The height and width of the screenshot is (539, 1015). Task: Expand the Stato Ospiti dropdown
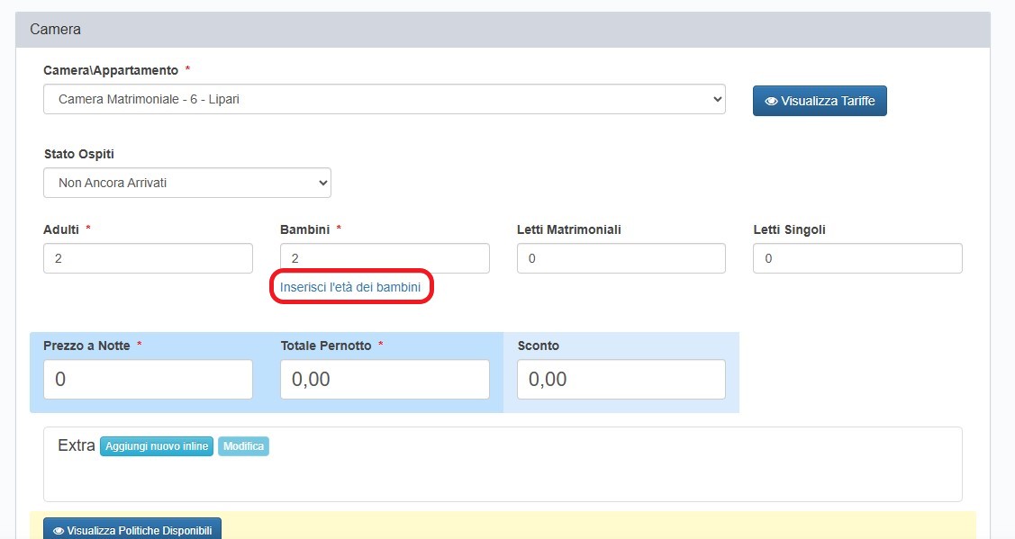[187, 183]
